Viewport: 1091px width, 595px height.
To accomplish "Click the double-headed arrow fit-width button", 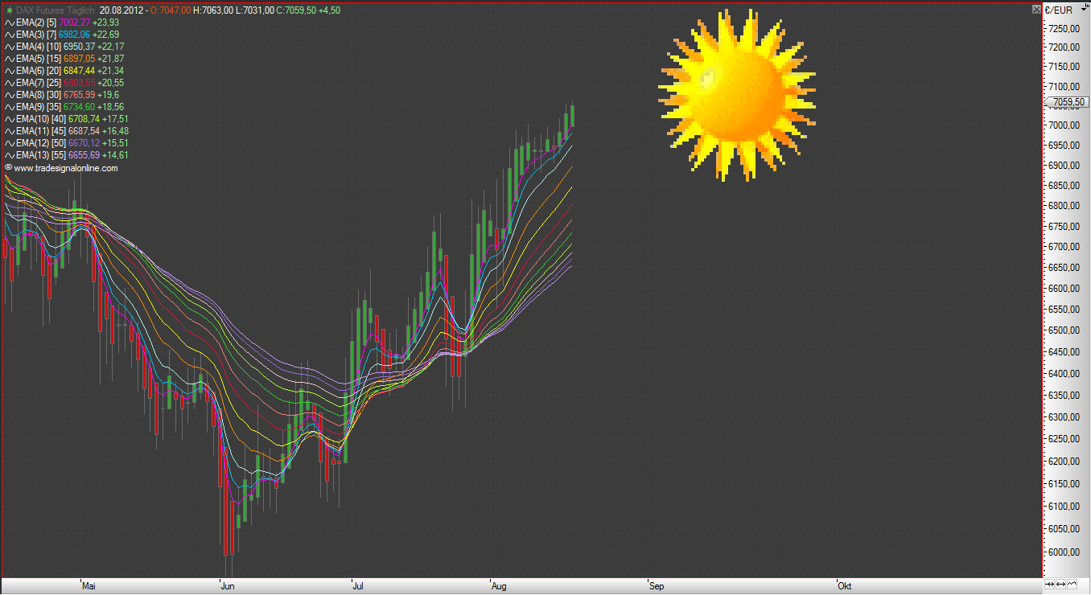I will 1061,584.
